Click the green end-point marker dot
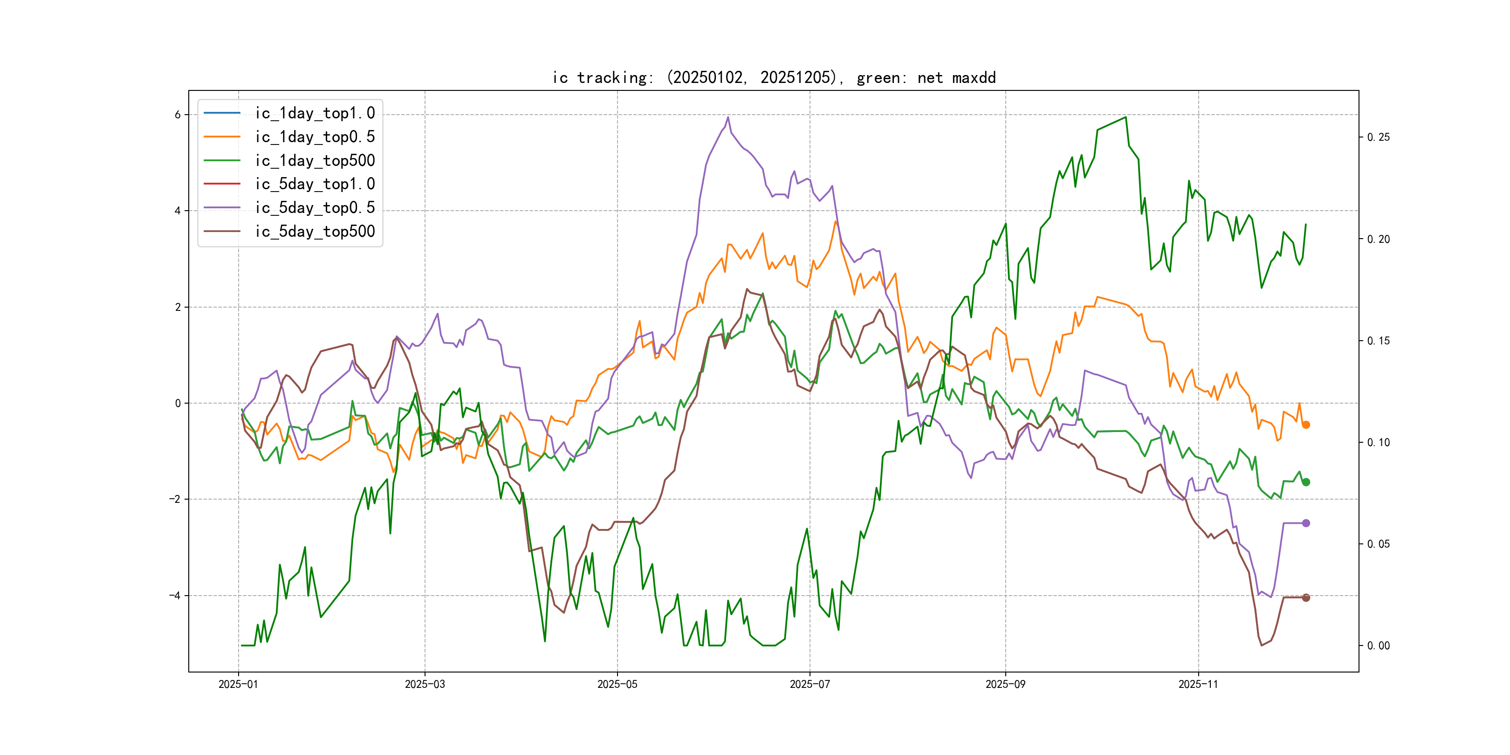The height and width of the screenshot is (755, 1510). (x=1305, y=482)
